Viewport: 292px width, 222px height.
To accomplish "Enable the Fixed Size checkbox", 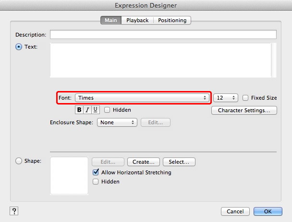I will click(245, 98).
